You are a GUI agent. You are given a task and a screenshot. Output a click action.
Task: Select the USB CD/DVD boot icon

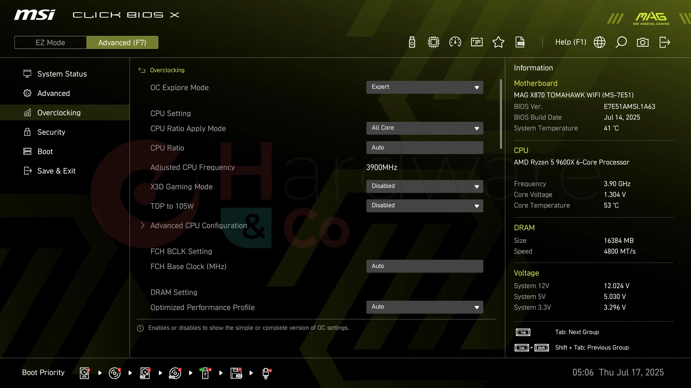pos(175,373)
